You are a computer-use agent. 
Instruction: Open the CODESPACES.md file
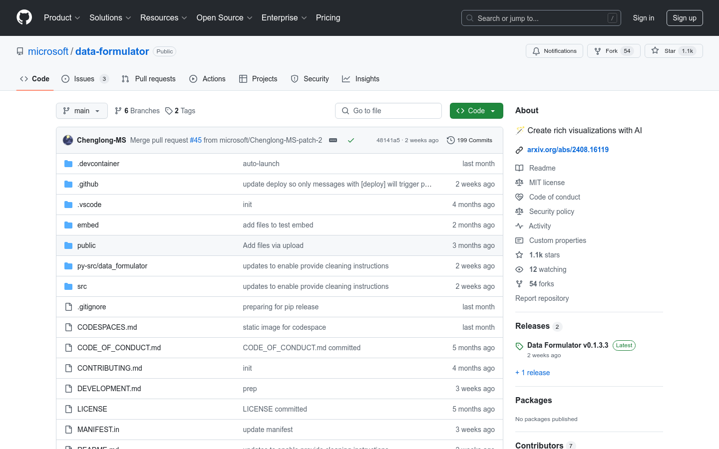(x=107, y=327)
